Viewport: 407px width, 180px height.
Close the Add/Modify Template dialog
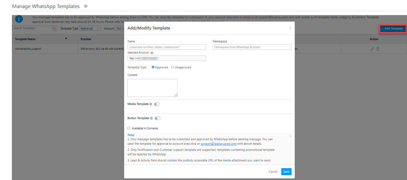click(x=290, y=28)
